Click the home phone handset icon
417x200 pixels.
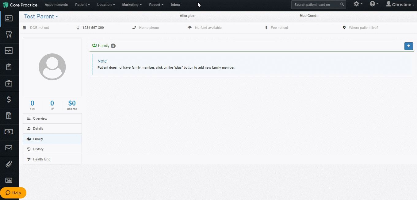click(134, 28)
